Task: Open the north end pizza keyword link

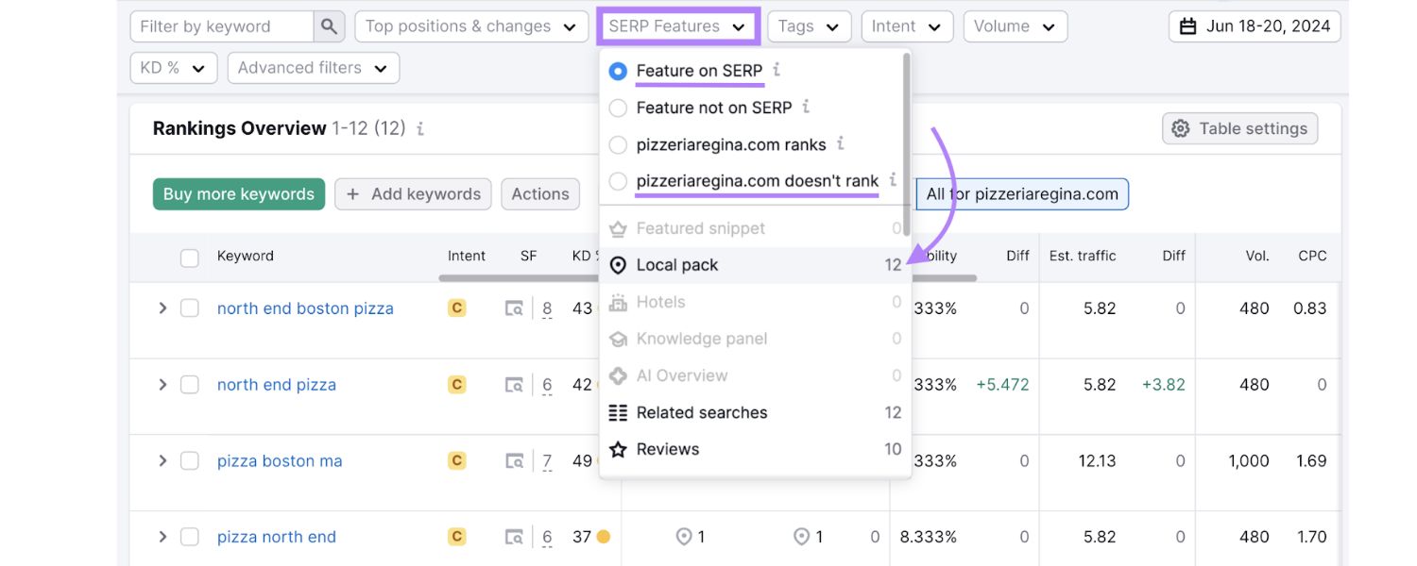Action: [276, 384]
